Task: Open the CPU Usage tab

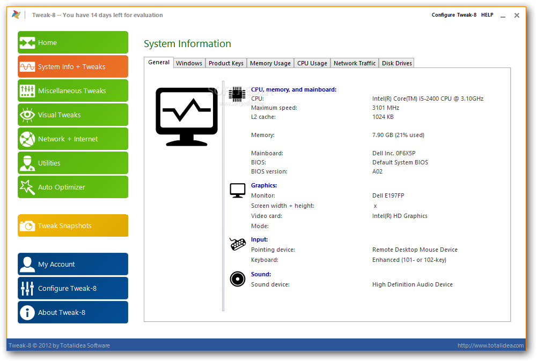Action: click(312, 63)
